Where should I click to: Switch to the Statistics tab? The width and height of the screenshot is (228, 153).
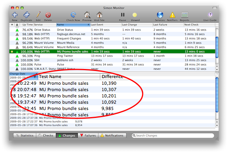[x=25, y=136]
